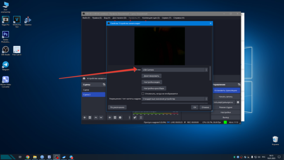Move scene down with arrow icon
Viewport: 284px width, 160px height.
101,117
